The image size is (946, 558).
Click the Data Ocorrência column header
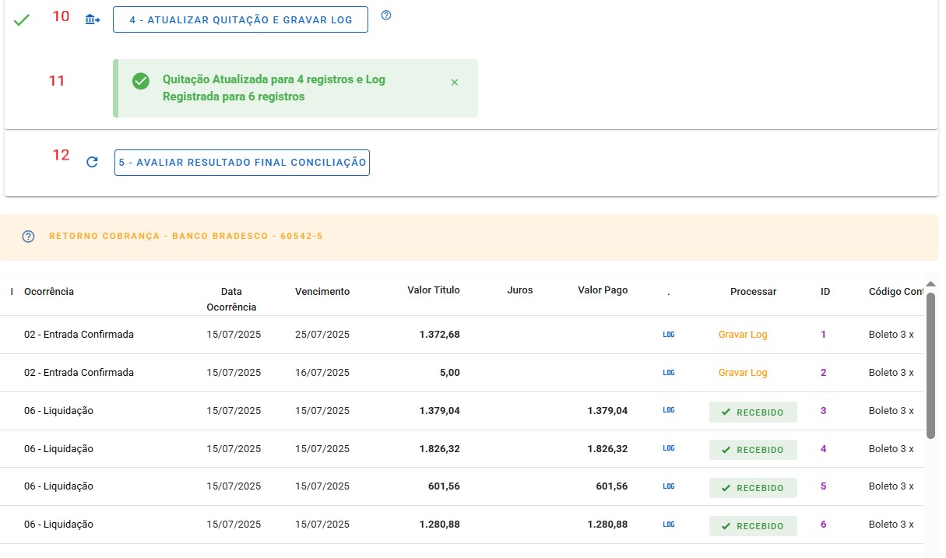pos(231,299)
